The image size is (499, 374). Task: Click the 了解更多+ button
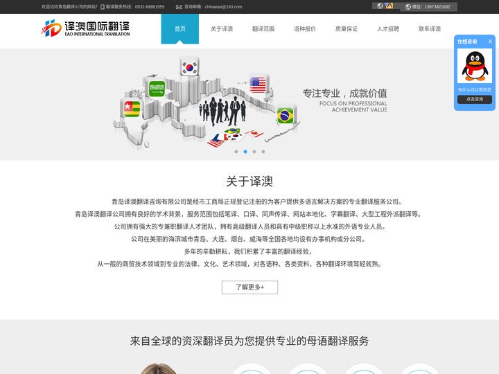tap(249, 287)
